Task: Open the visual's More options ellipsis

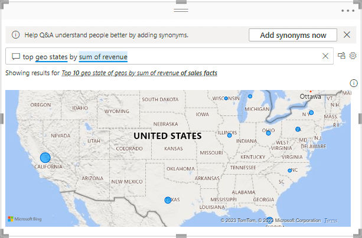Action: coord(348,11)
